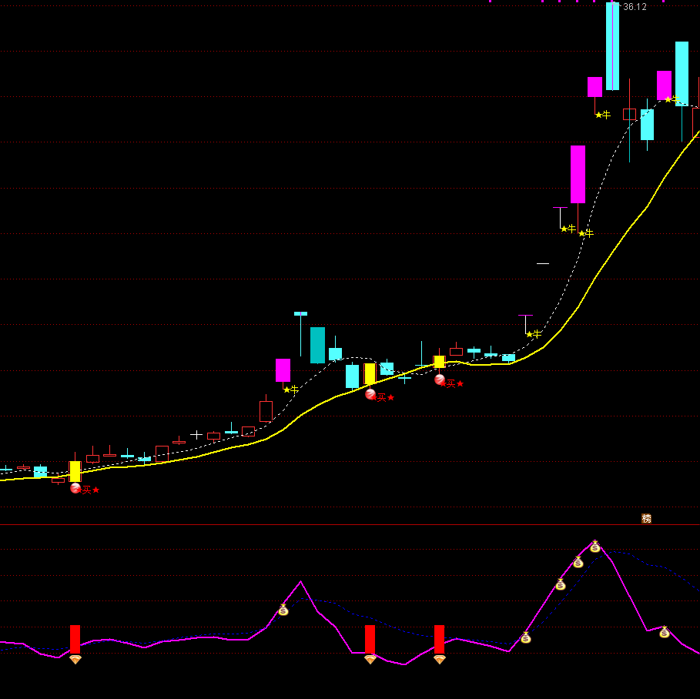Click the dark teal candlestick body

pos(317,345)
